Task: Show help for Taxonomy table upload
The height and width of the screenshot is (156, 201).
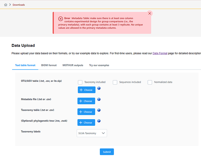Action: point(99,110)
